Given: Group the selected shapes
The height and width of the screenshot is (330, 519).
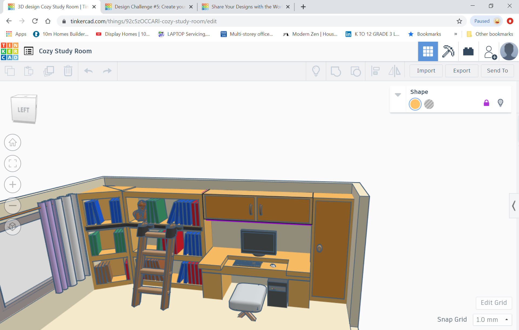Looking at the screenshot, I should [336, 71].
